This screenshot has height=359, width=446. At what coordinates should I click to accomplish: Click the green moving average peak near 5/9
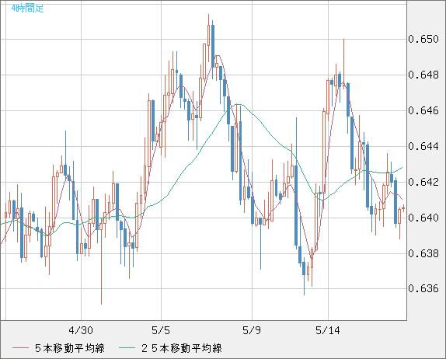point(239,104)
